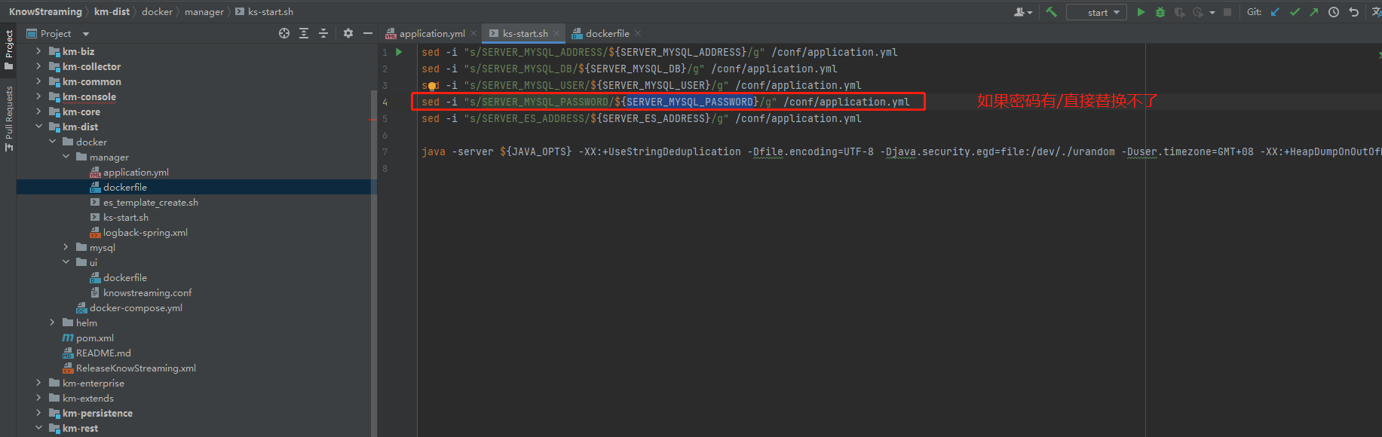
Task: Run 'start' with coverage
Action: coord(1179,12)
